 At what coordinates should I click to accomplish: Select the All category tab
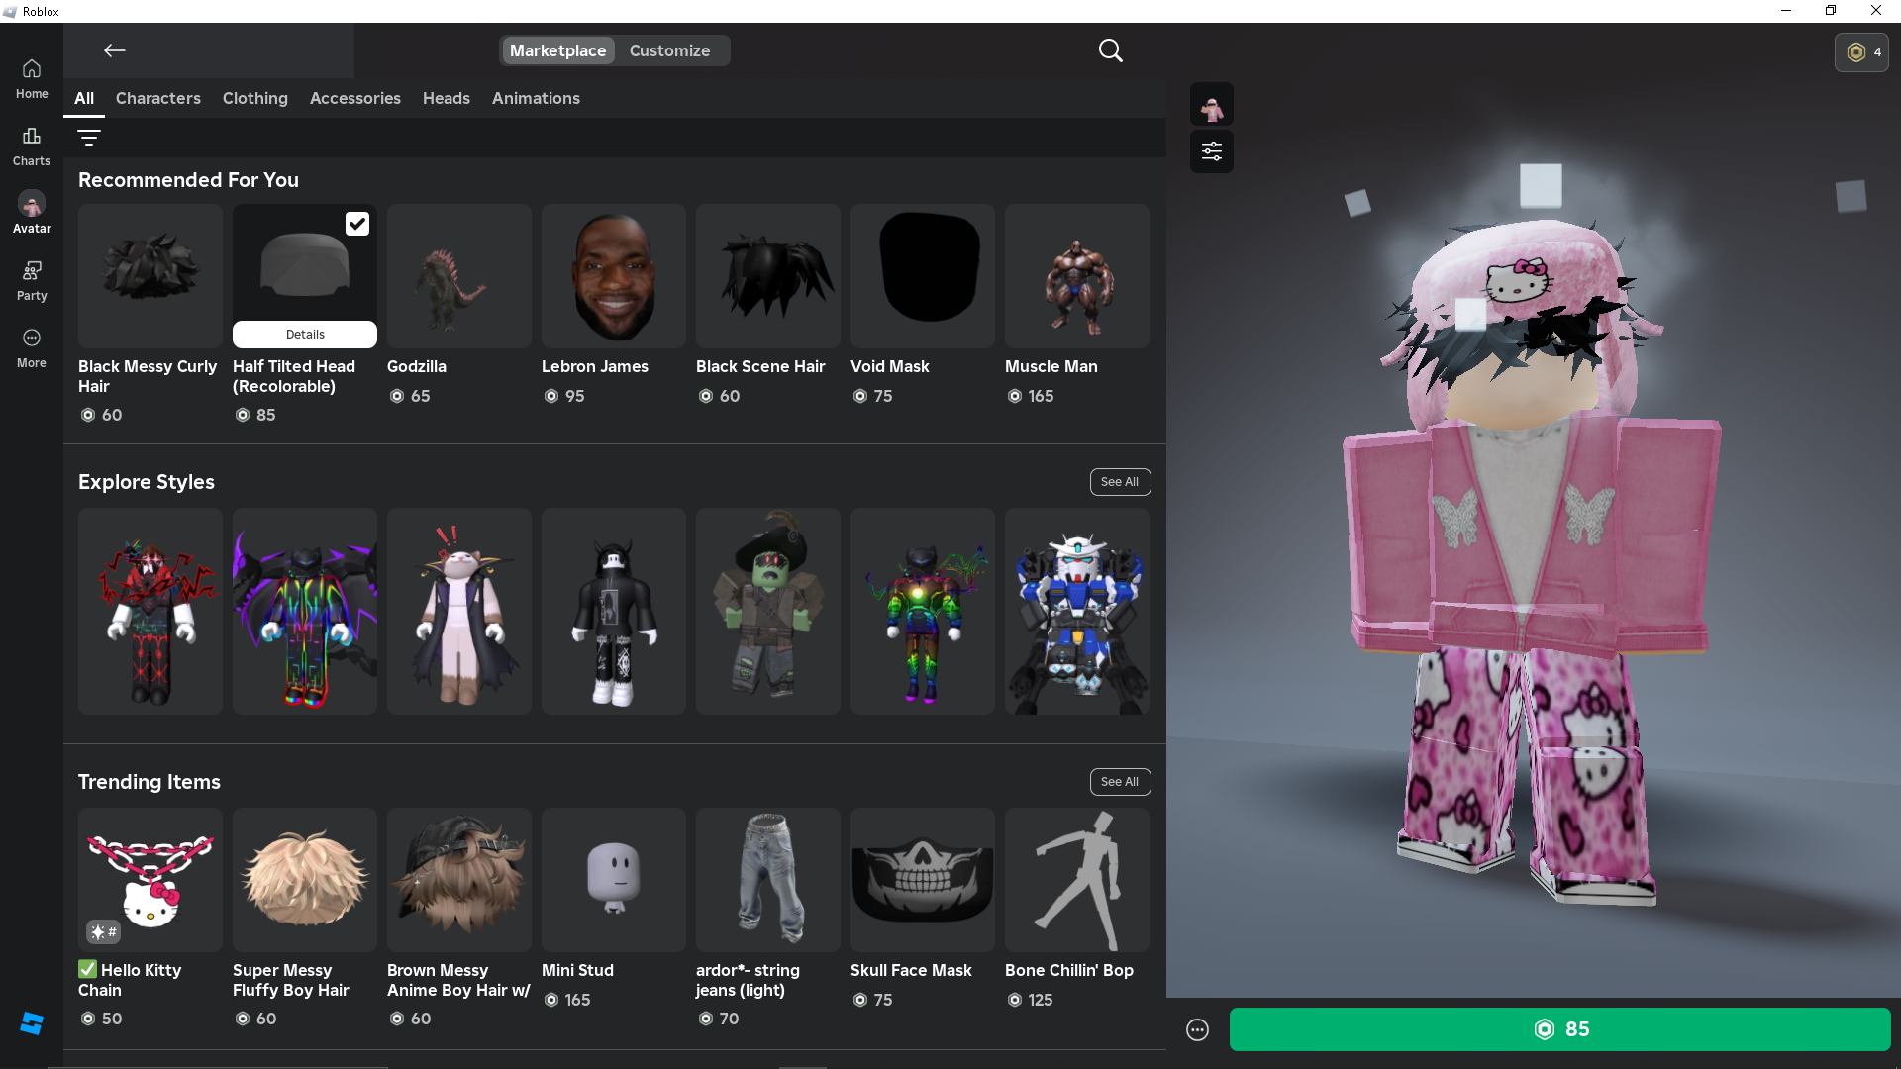(x=84, y=98)
